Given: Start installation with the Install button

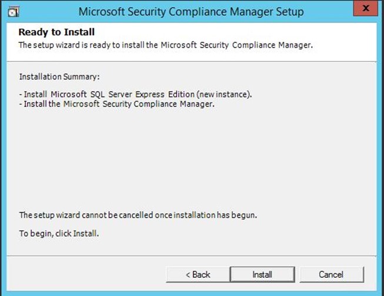Looking at the screenshot, I should [262, 274].
